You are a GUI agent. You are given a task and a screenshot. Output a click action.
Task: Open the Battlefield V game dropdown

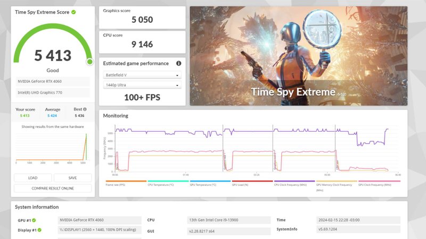[x=142, y=75]
